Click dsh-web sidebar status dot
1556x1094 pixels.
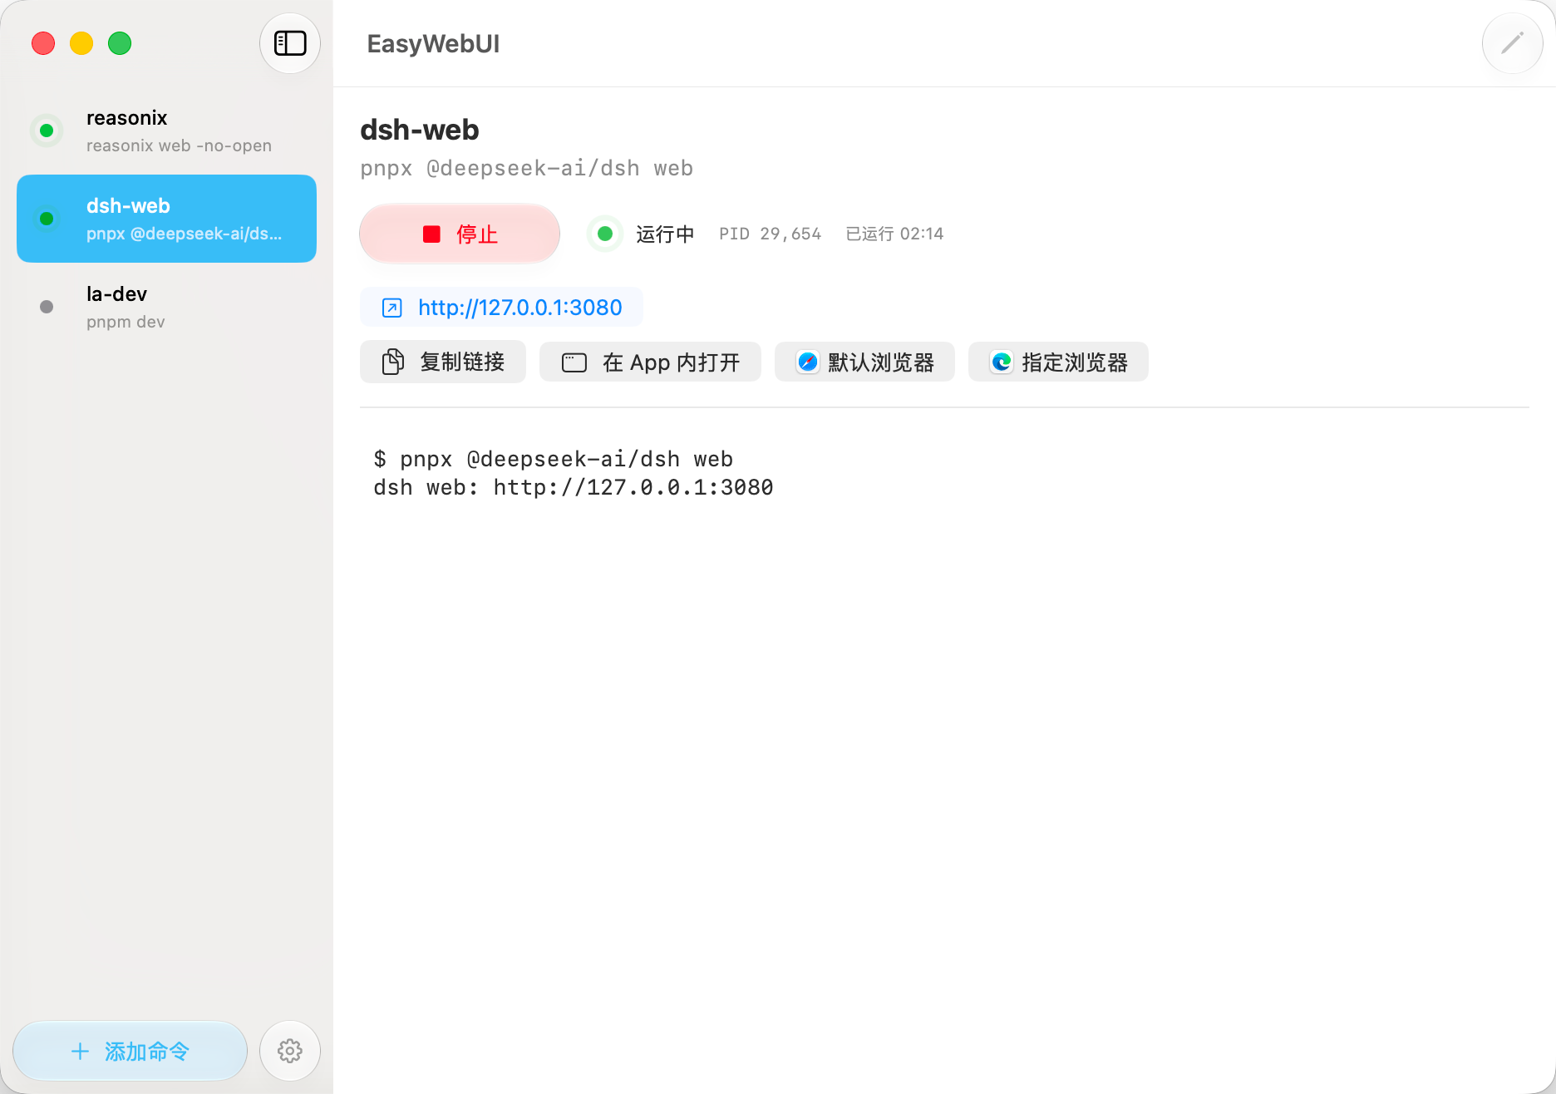pyautogui.click(x=47, y=219)
